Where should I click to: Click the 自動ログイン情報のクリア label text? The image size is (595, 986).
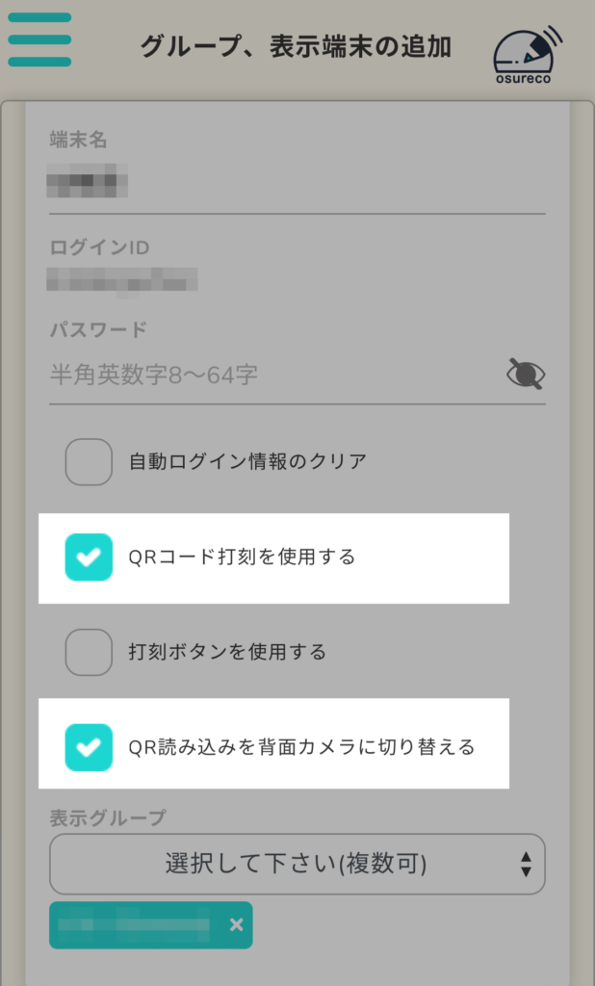coord(247,461)
